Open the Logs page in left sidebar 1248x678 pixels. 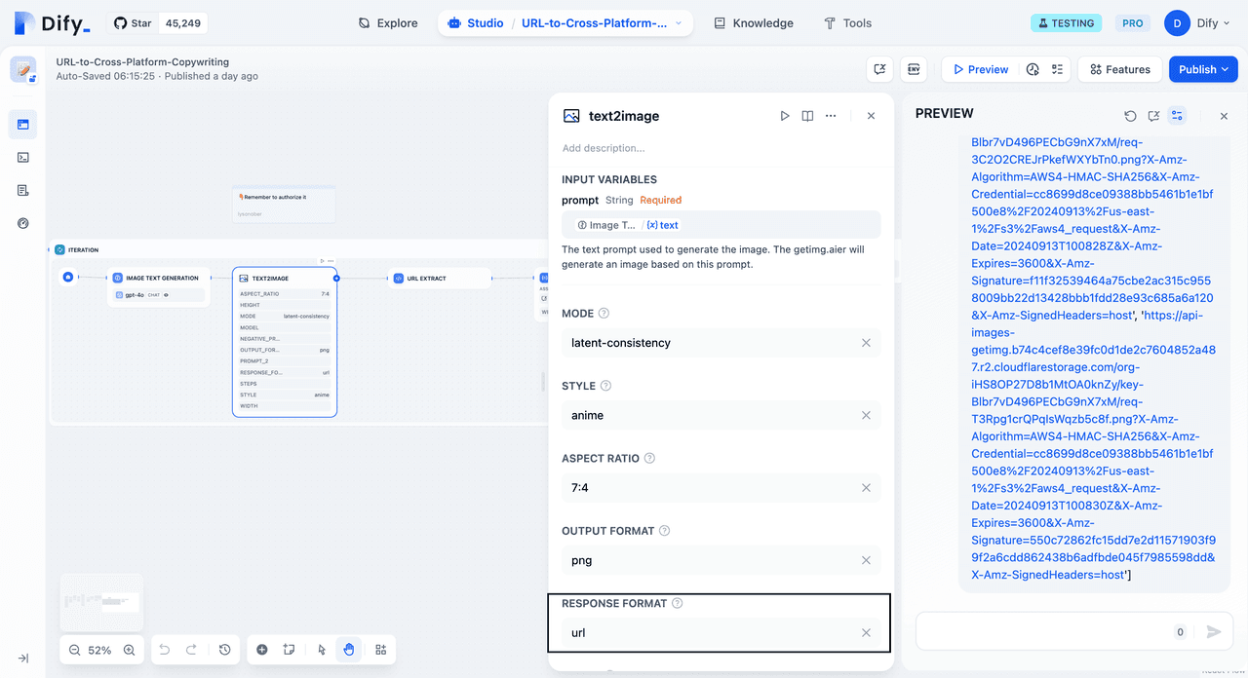tap(23, 190)
